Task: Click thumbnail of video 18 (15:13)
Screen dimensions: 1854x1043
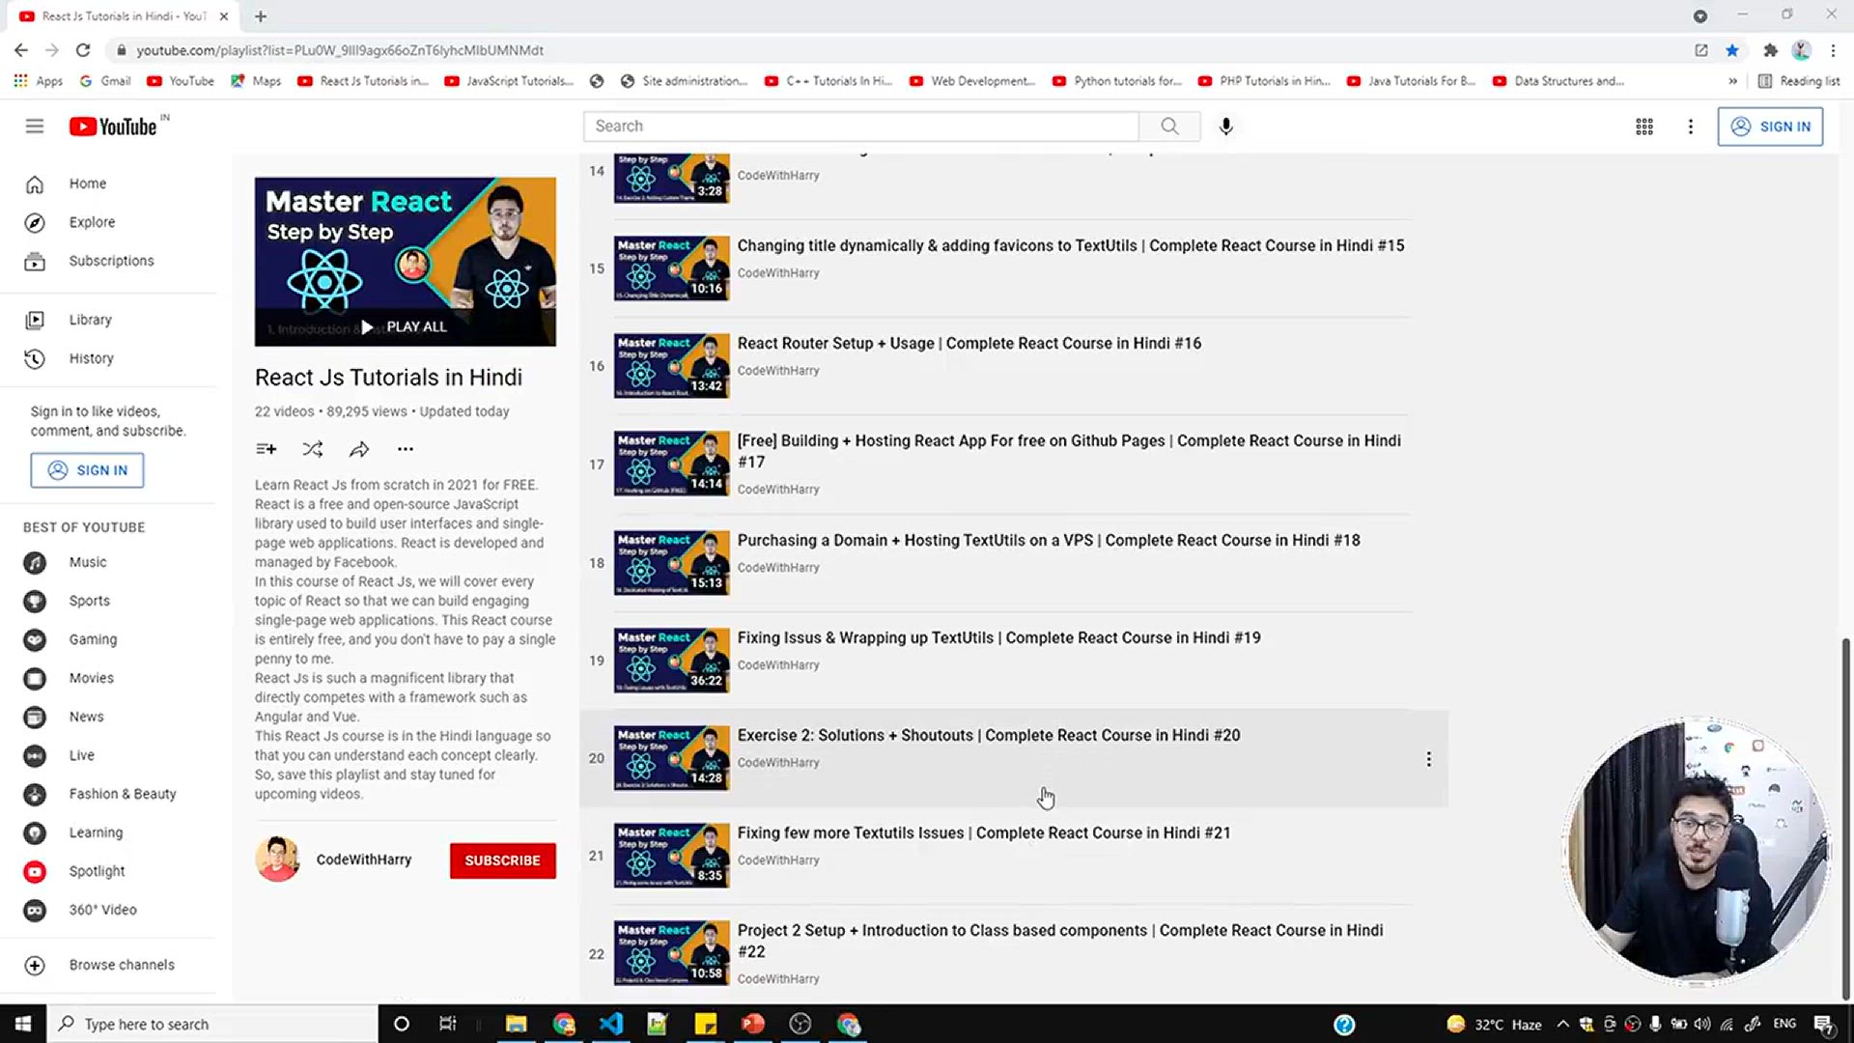Action: (671, 562)
